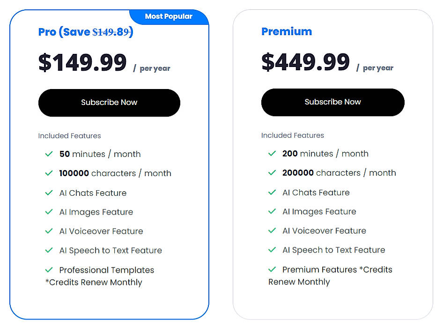Subscribe to the Pro plan
Viewport: 443px width, 327px height.
click(x=109, y=103)
